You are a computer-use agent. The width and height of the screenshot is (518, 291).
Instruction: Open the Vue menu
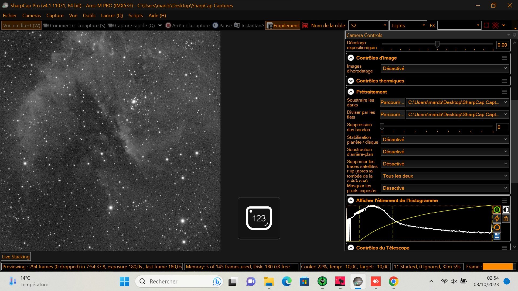73,16
